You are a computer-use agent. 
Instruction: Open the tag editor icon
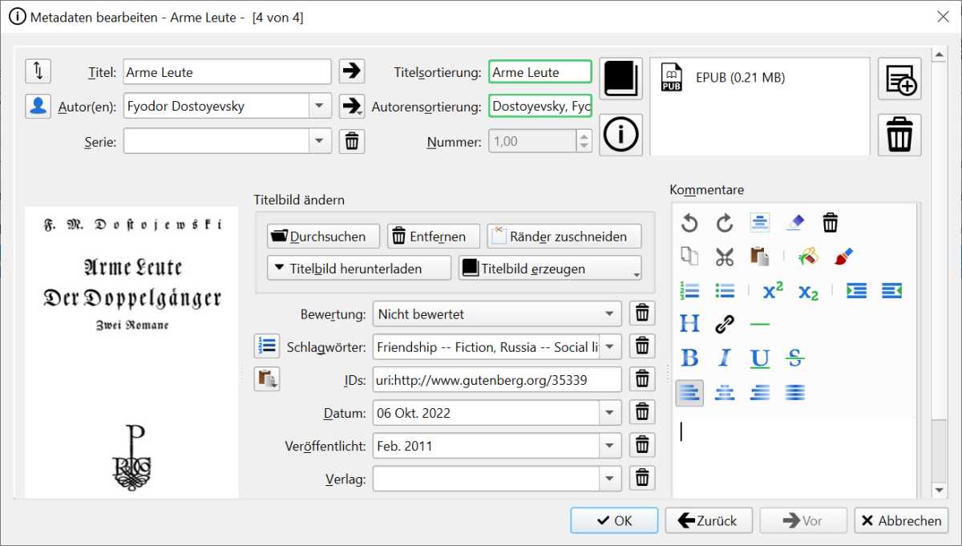pyautogui.click(x=266, y=346)
